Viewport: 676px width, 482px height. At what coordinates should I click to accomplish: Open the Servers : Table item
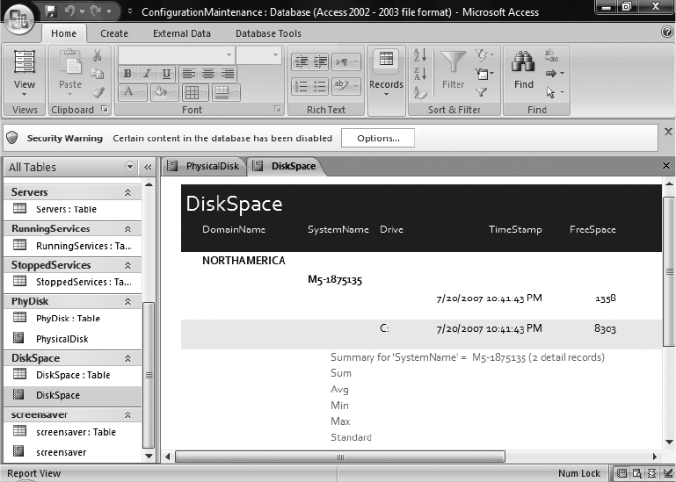tap(72, 209)
